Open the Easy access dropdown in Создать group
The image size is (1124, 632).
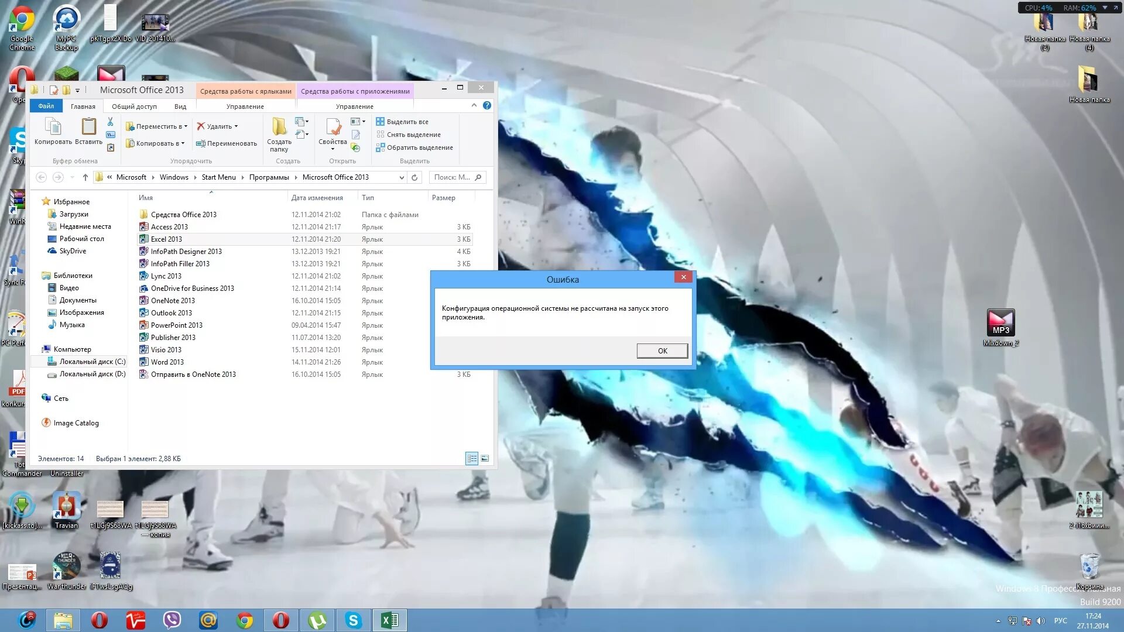tap(302, 135)
